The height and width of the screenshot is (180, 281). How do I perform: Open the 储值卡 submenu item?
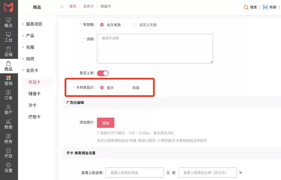coord(34,93)
